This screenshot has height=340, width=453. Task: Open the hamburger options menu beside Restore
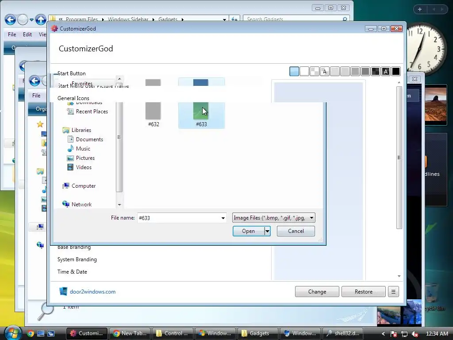pyautogui.click(x=393, y=292)
